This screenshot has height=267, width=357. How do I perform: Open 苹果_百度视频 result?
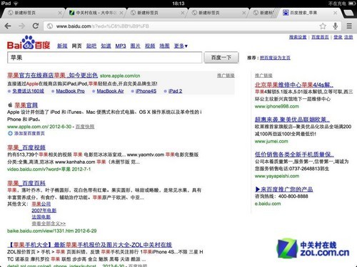[26, 147]
